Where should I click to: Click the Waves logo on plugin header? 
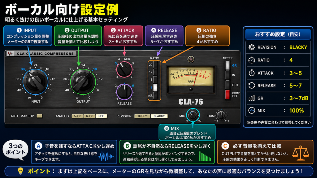pyautogui.click(x=10, y=53)
